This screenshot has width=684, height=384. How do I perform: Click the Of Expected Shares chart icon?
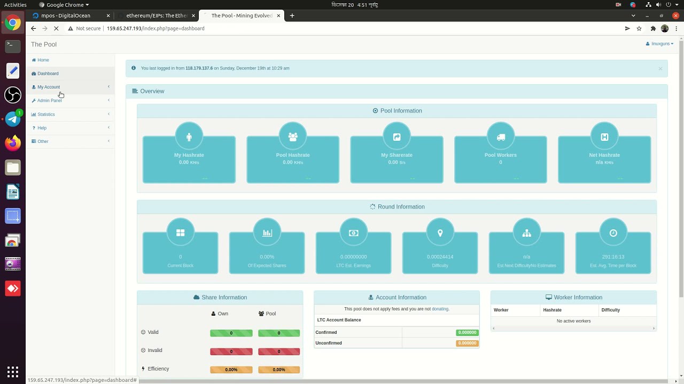click(267, 233)
